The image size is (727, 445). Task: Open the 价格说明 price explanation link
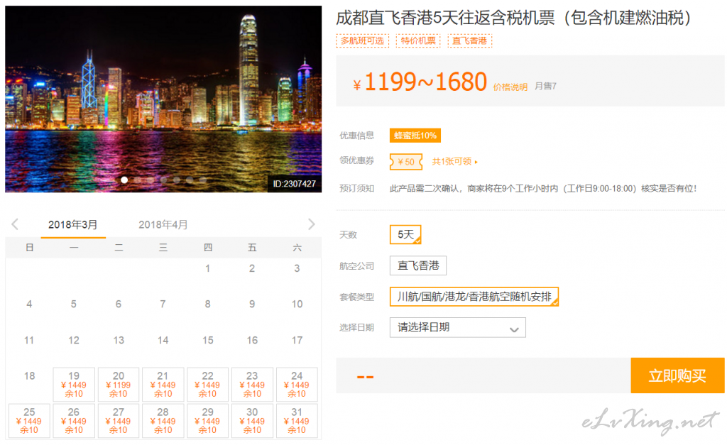pyautogui.click(x=510, y=87)
